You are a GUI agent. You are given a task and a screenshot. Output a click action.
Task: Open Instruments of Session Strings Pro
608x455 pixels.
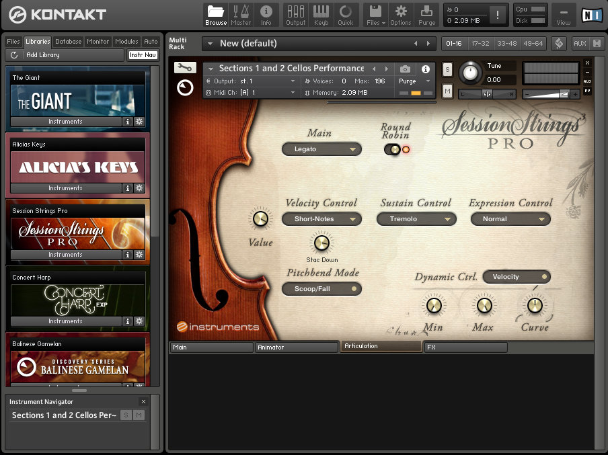(66, 255)
